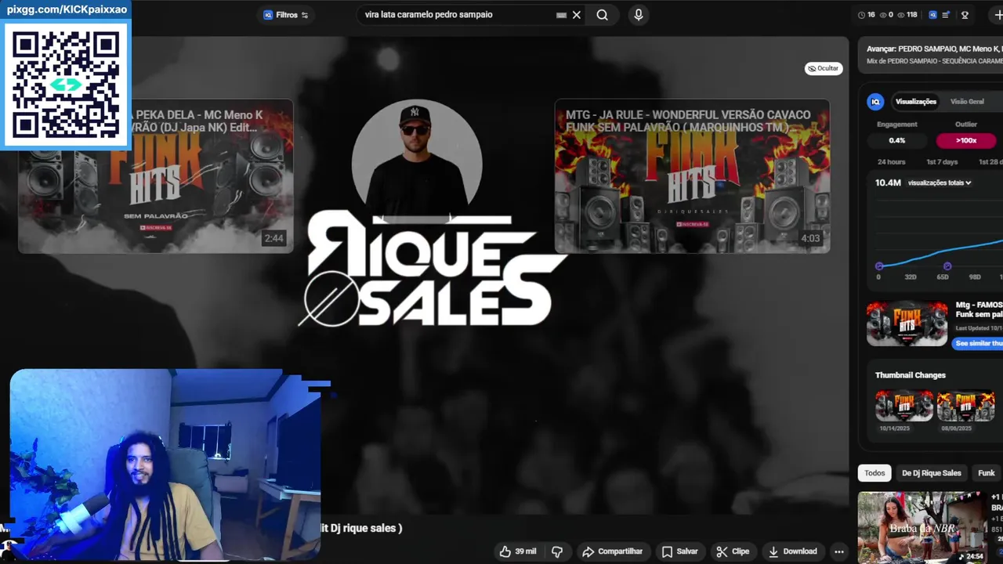Switch to Visão Geral tab
The width and height of the screenshot is (1003, 564).
coord(967,102)
